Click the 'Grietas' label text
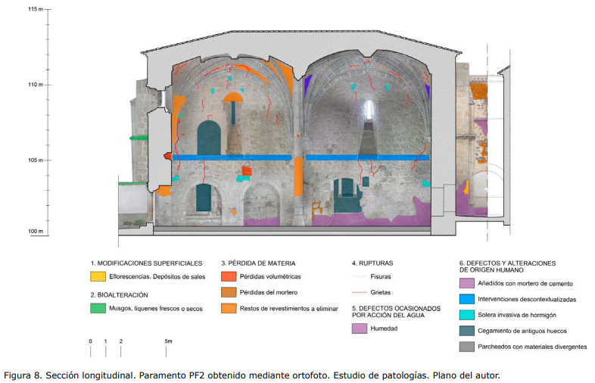The image size is (595, 383). 381,293
